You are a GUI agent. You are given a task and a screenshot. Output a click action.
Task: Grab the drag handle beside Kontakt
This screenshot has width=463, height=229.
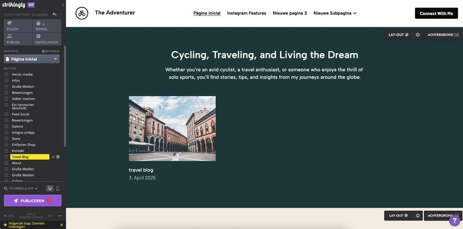coord(6,151)
